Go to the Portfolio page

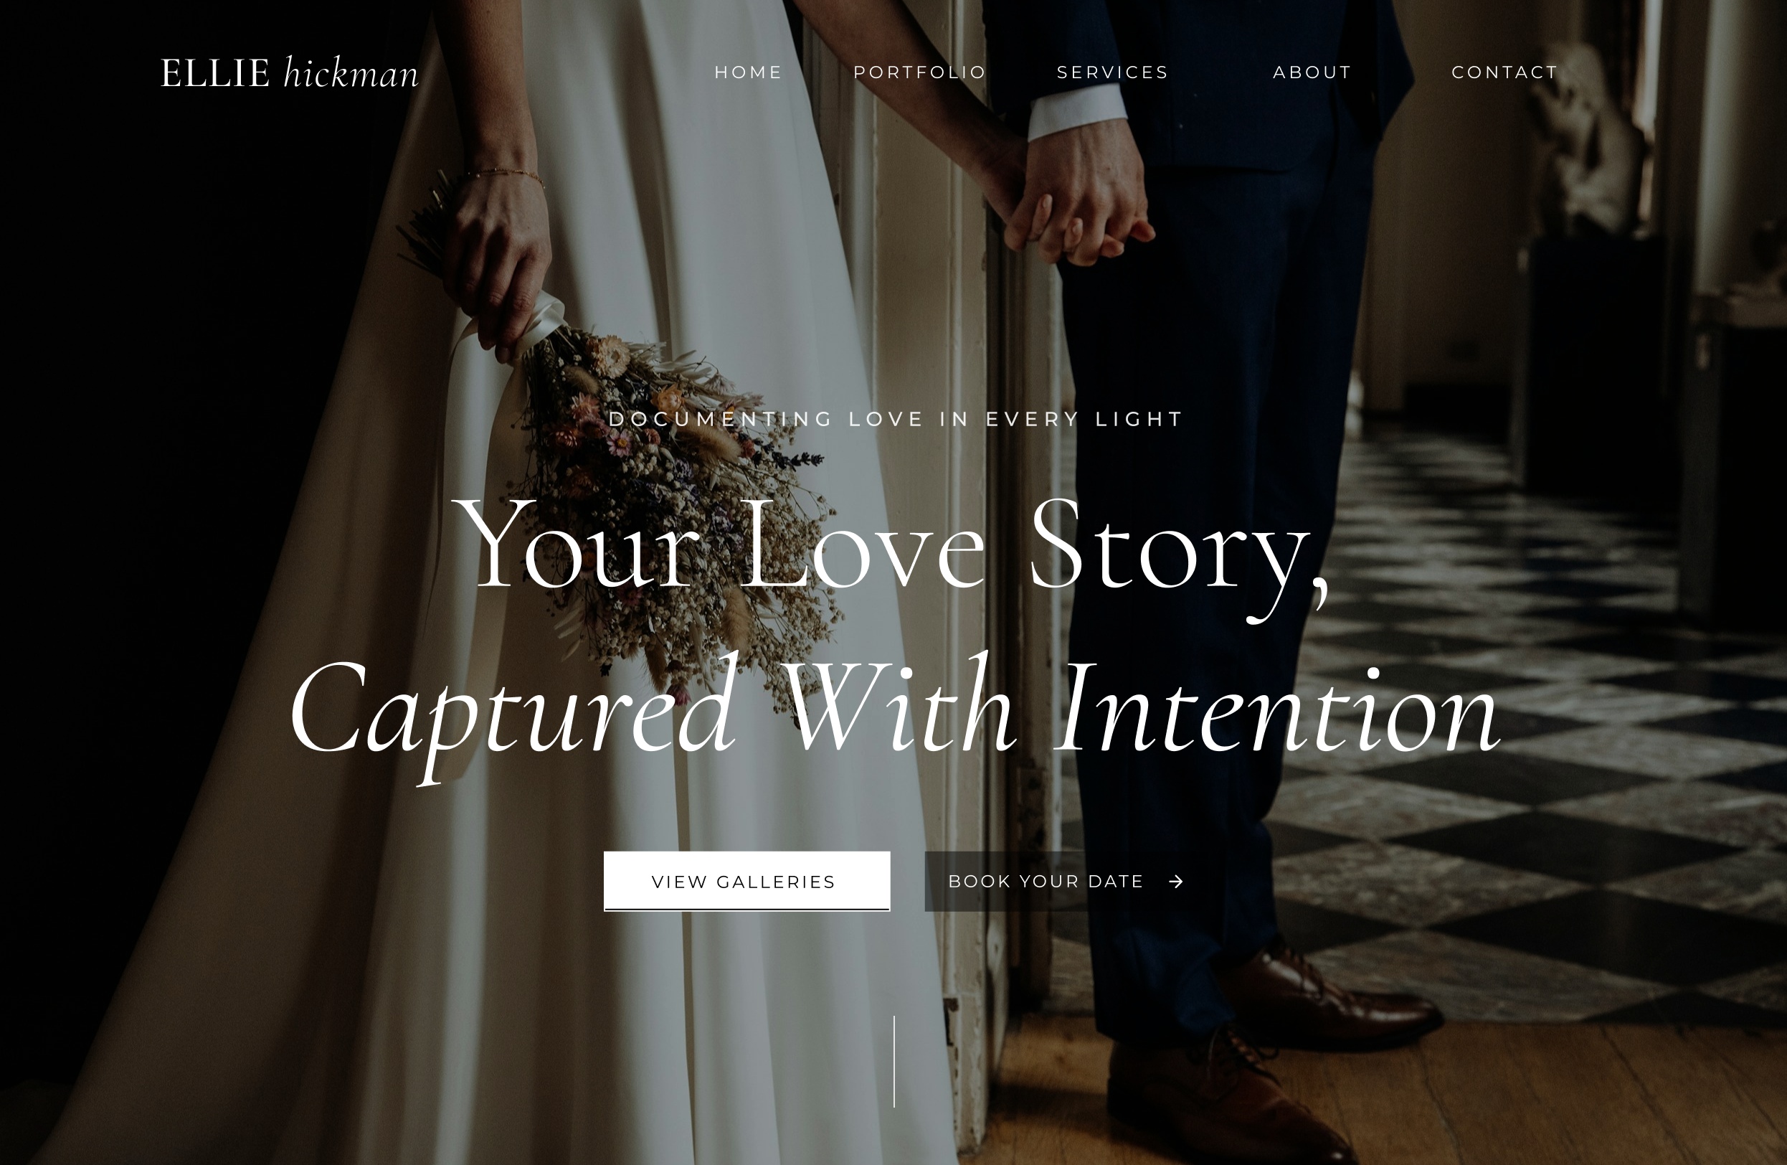[x=919, y=72]
